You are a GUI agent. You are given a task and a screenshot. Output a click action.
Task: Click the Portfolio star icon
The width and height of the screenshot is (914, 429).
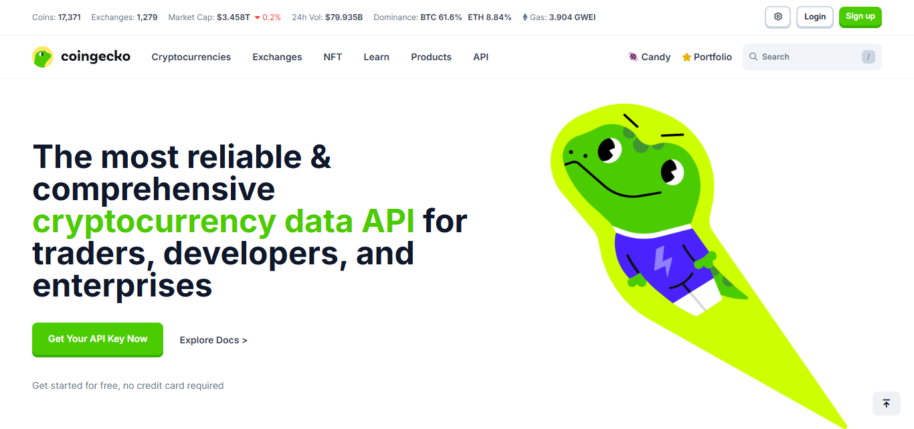(x=687, y=58)
